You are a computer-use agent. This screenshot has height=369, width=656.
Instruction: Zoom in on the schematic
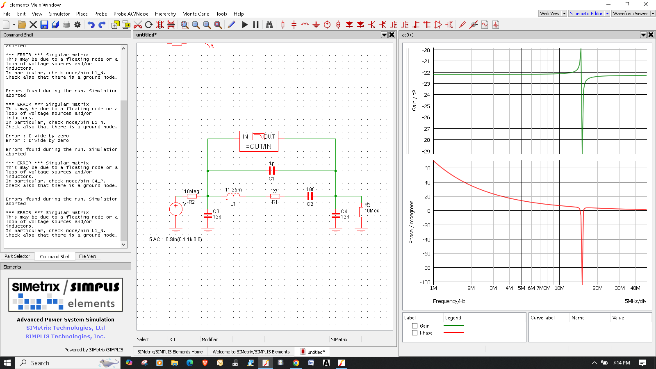coord(207,25)
